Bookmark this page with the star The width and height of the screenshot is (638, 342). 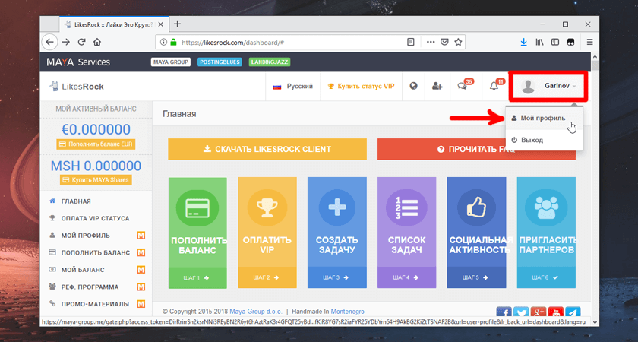tap(458, 42)
